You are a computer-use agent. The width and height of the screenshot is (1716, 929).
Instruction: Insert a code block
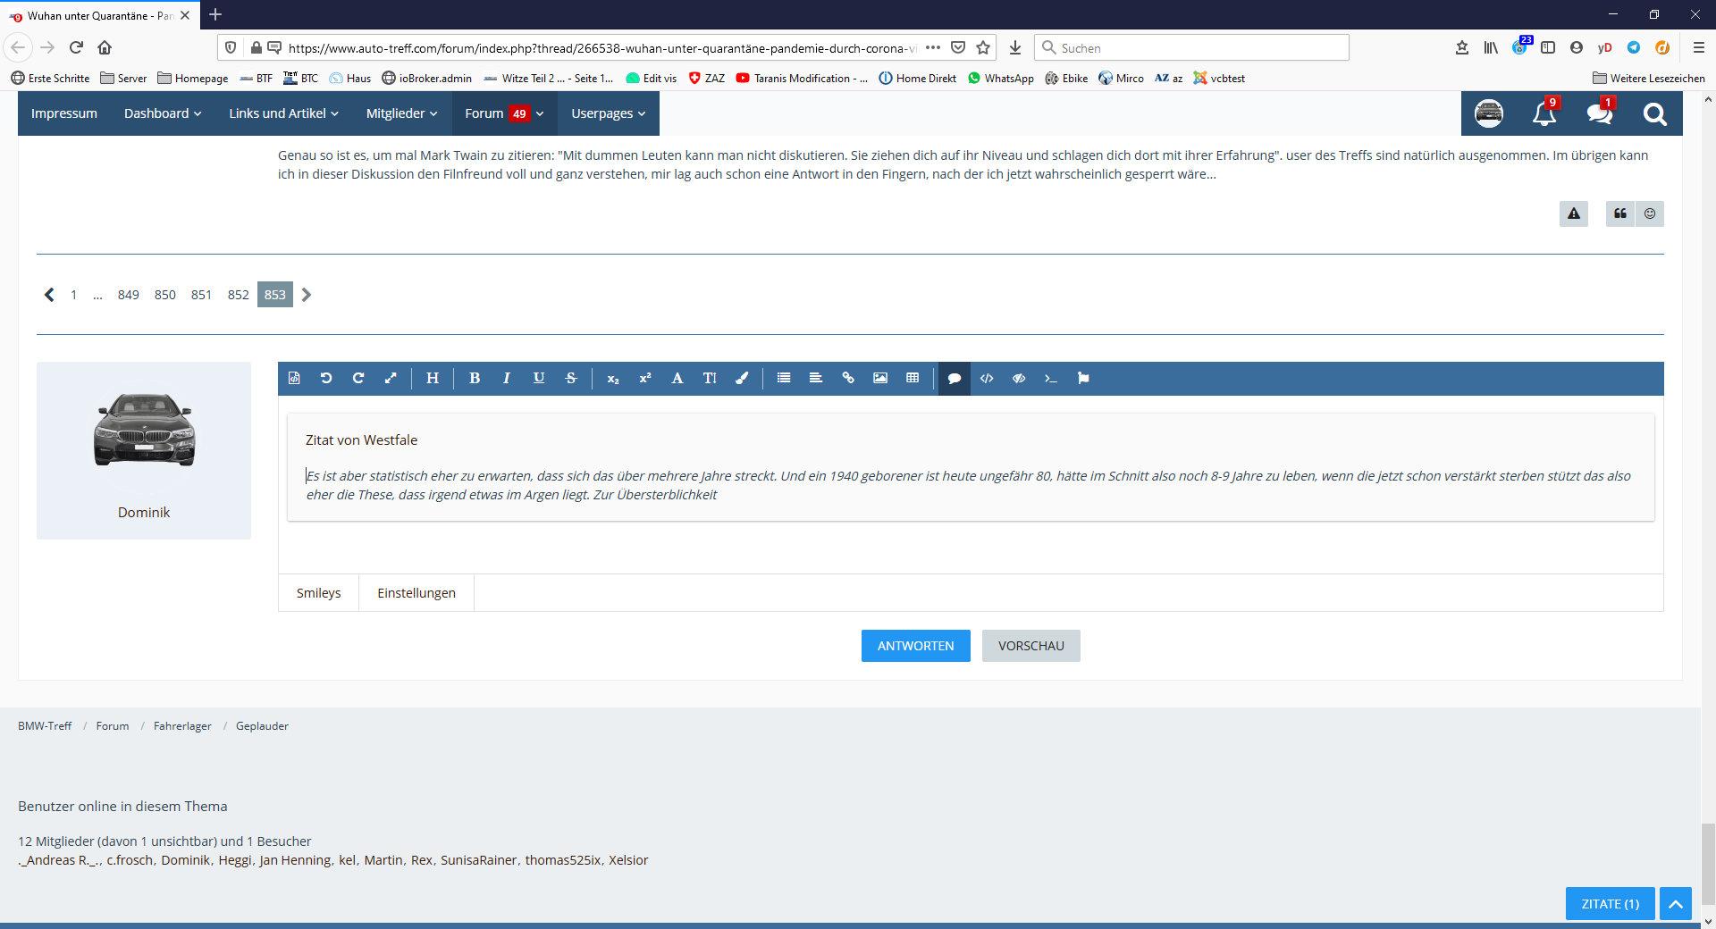(987, 378)
